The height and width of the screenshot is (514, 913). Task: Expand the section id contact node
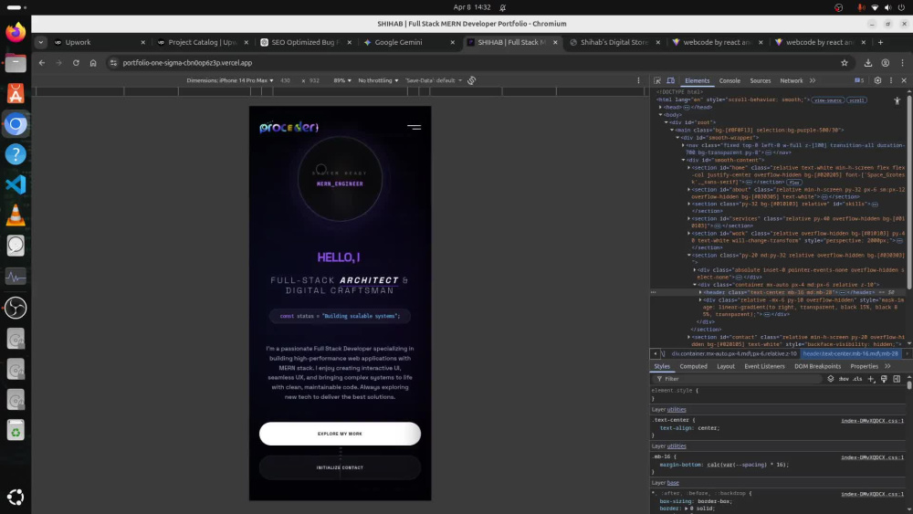click(x=689, y=337)
